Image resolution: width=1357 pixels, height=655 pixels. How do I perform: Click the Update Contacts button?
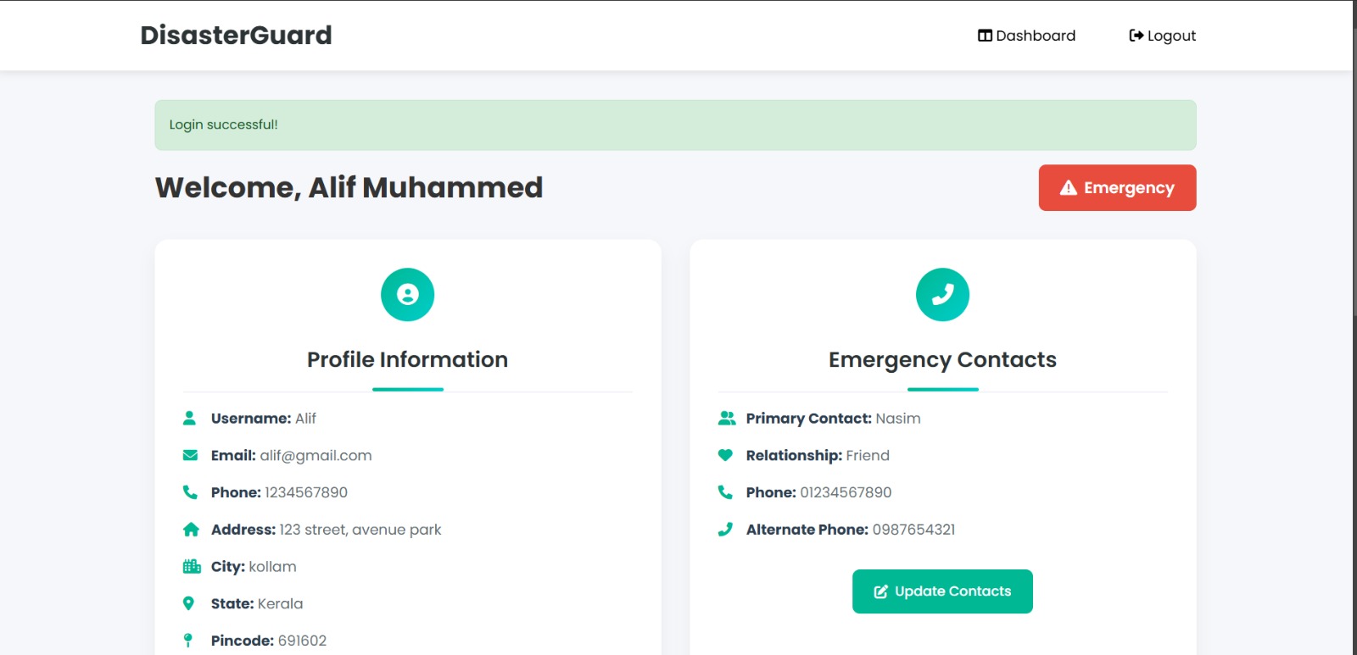point(942,591)
